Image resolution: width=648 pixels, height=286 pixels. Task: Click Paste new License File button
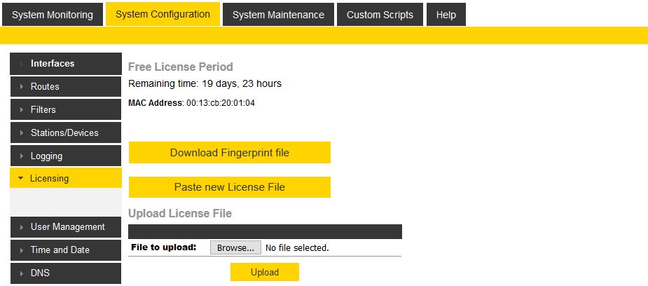pos(229,187)
